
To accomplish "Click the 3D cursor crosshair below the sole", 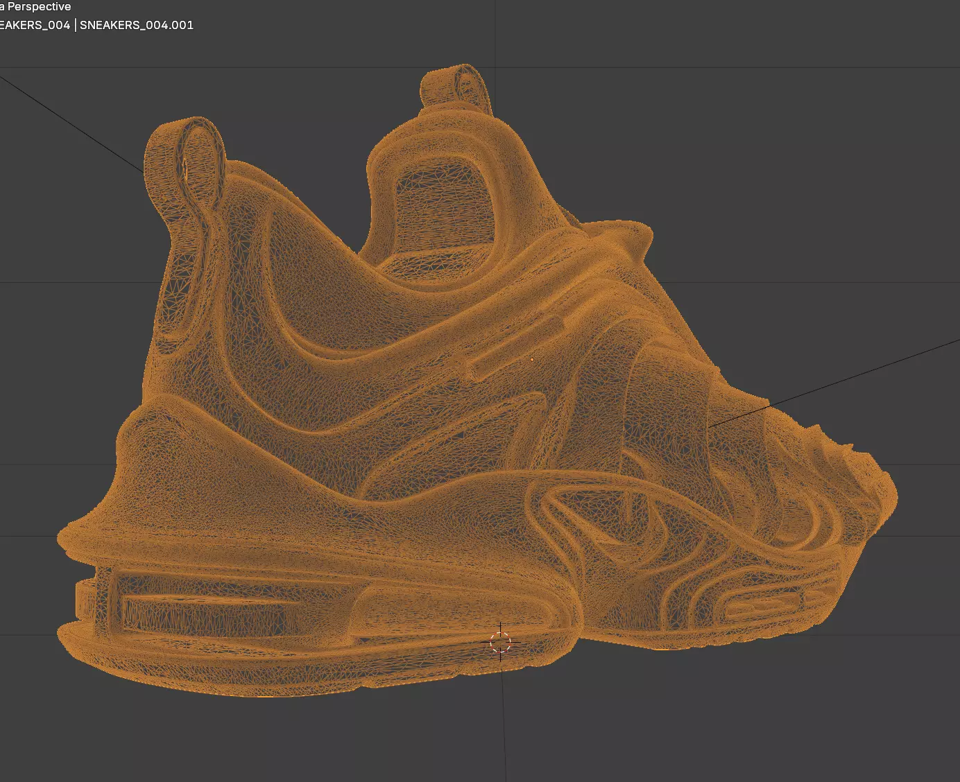I will 500,643.
